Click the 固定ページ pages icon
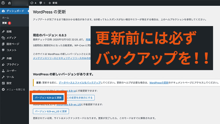The height and width of the screenshot is (124, 220). pos(3,44)
